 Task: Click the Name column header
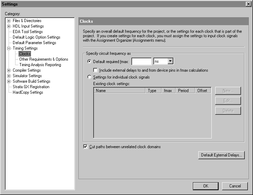(x=119, y=91)
